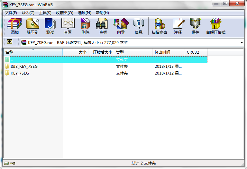Viewport: 247px width, 169px height.
Task: Launch the 向导 (Wizard) icon
Action: click(x=121, y=23)
